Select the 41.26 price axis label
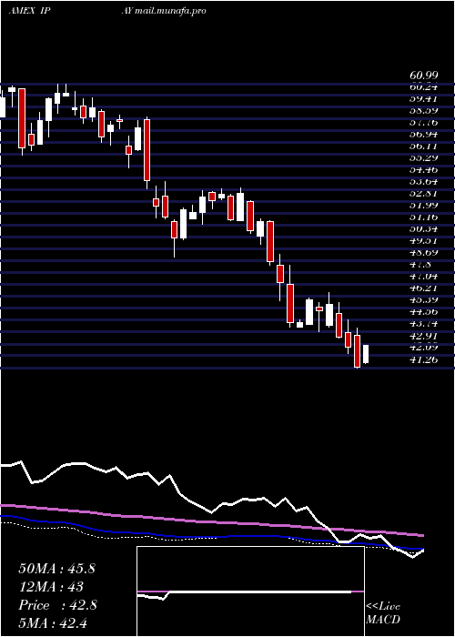The width and height of the screenshot is (455, 637). 423,359
